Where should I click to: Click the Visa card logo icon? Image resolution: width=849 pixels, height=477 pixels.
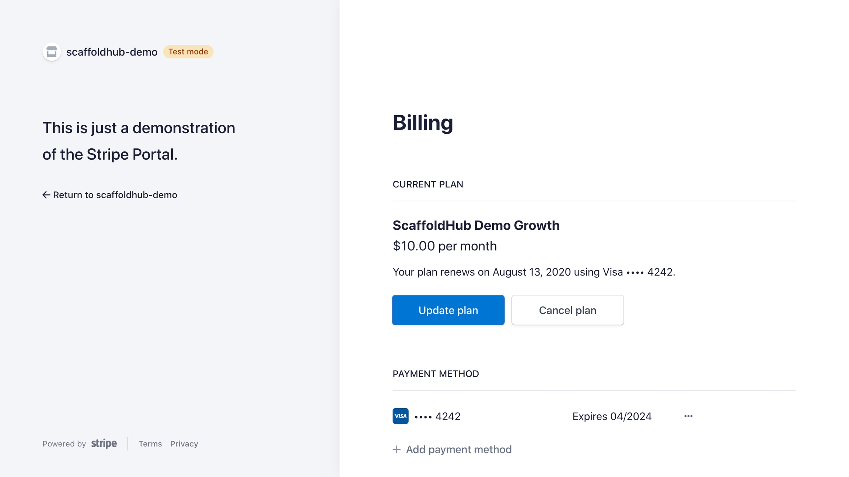(x=400, y=416)
